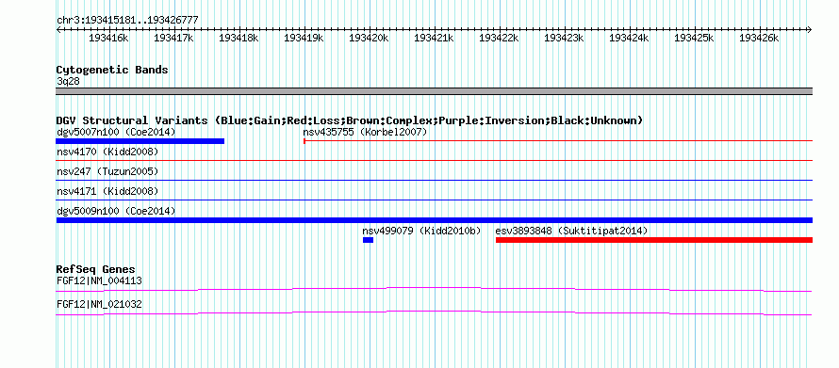This screenshot has height=368, width=839.
Task: Click the nsv499079 (Kidd2010b) label
Action: 421,231
